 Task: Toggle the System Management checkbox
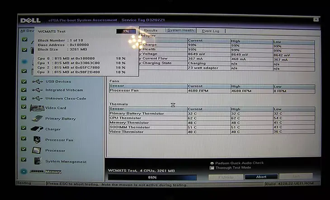[x=24, y=159]
